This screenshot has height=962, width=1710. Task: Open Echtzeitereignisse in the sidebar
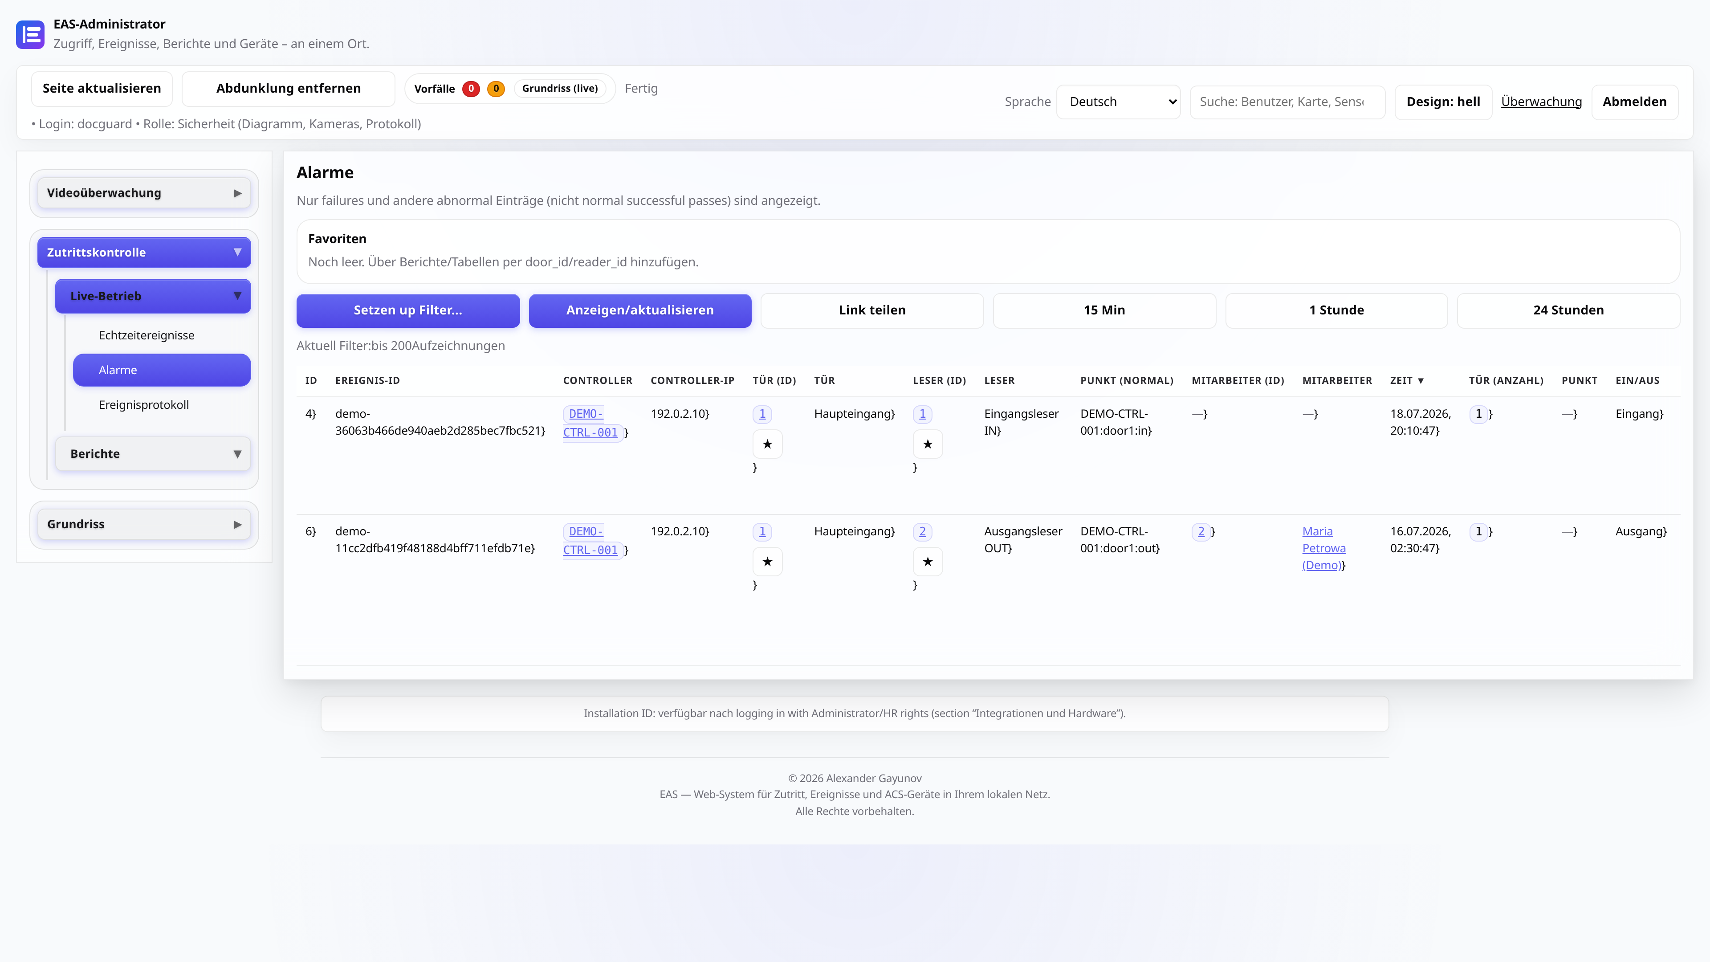(147, 335)
